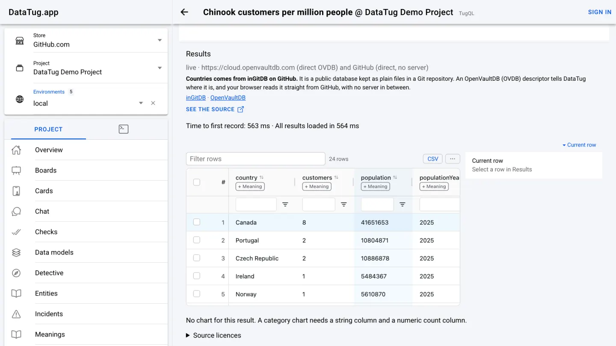
Task: Click the Overview house icon
Action: (16, 150)
